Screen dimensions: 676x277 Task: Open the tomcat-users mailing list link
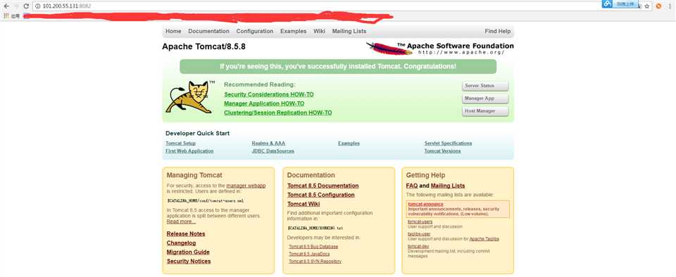point(420,221)
